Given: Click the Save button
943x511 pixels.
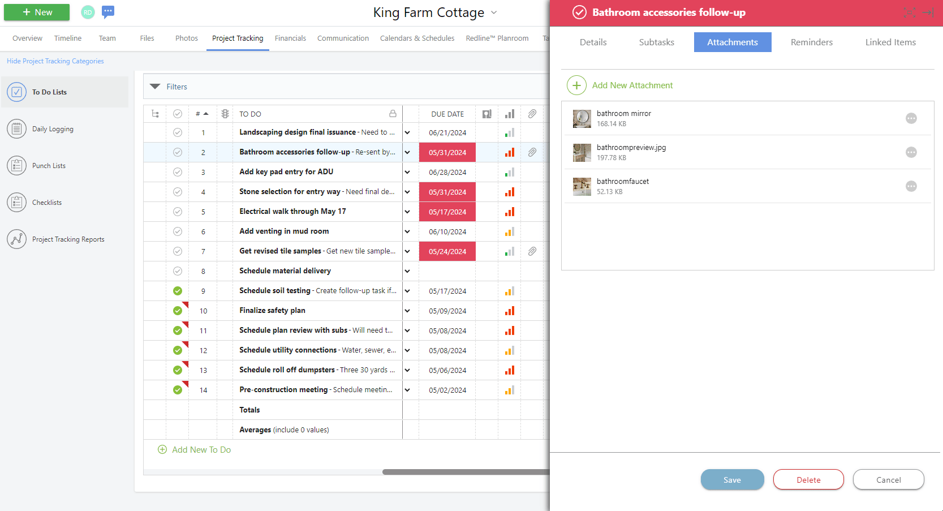Looking at the screenshot, I should tap(732, 480).
